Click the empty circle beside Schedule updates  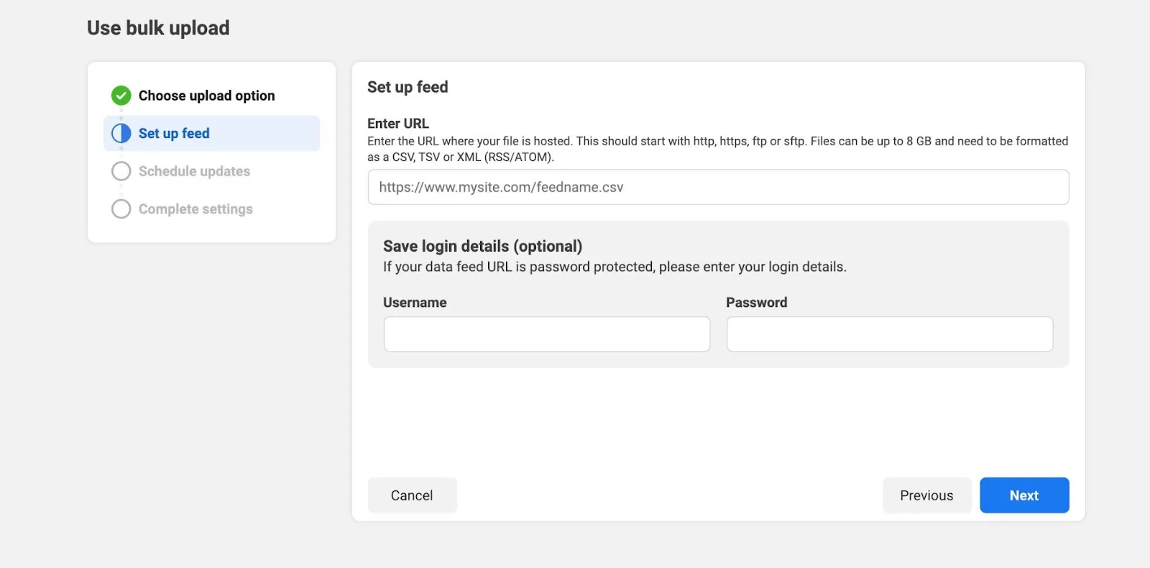(121, 171)
